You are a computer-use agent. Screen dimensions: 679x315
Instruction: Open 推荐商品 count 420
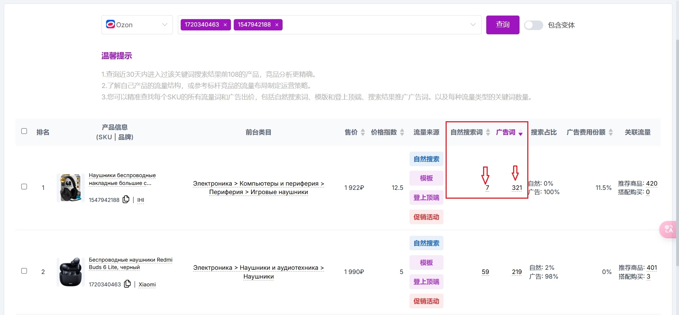click(x=652, y=183)
